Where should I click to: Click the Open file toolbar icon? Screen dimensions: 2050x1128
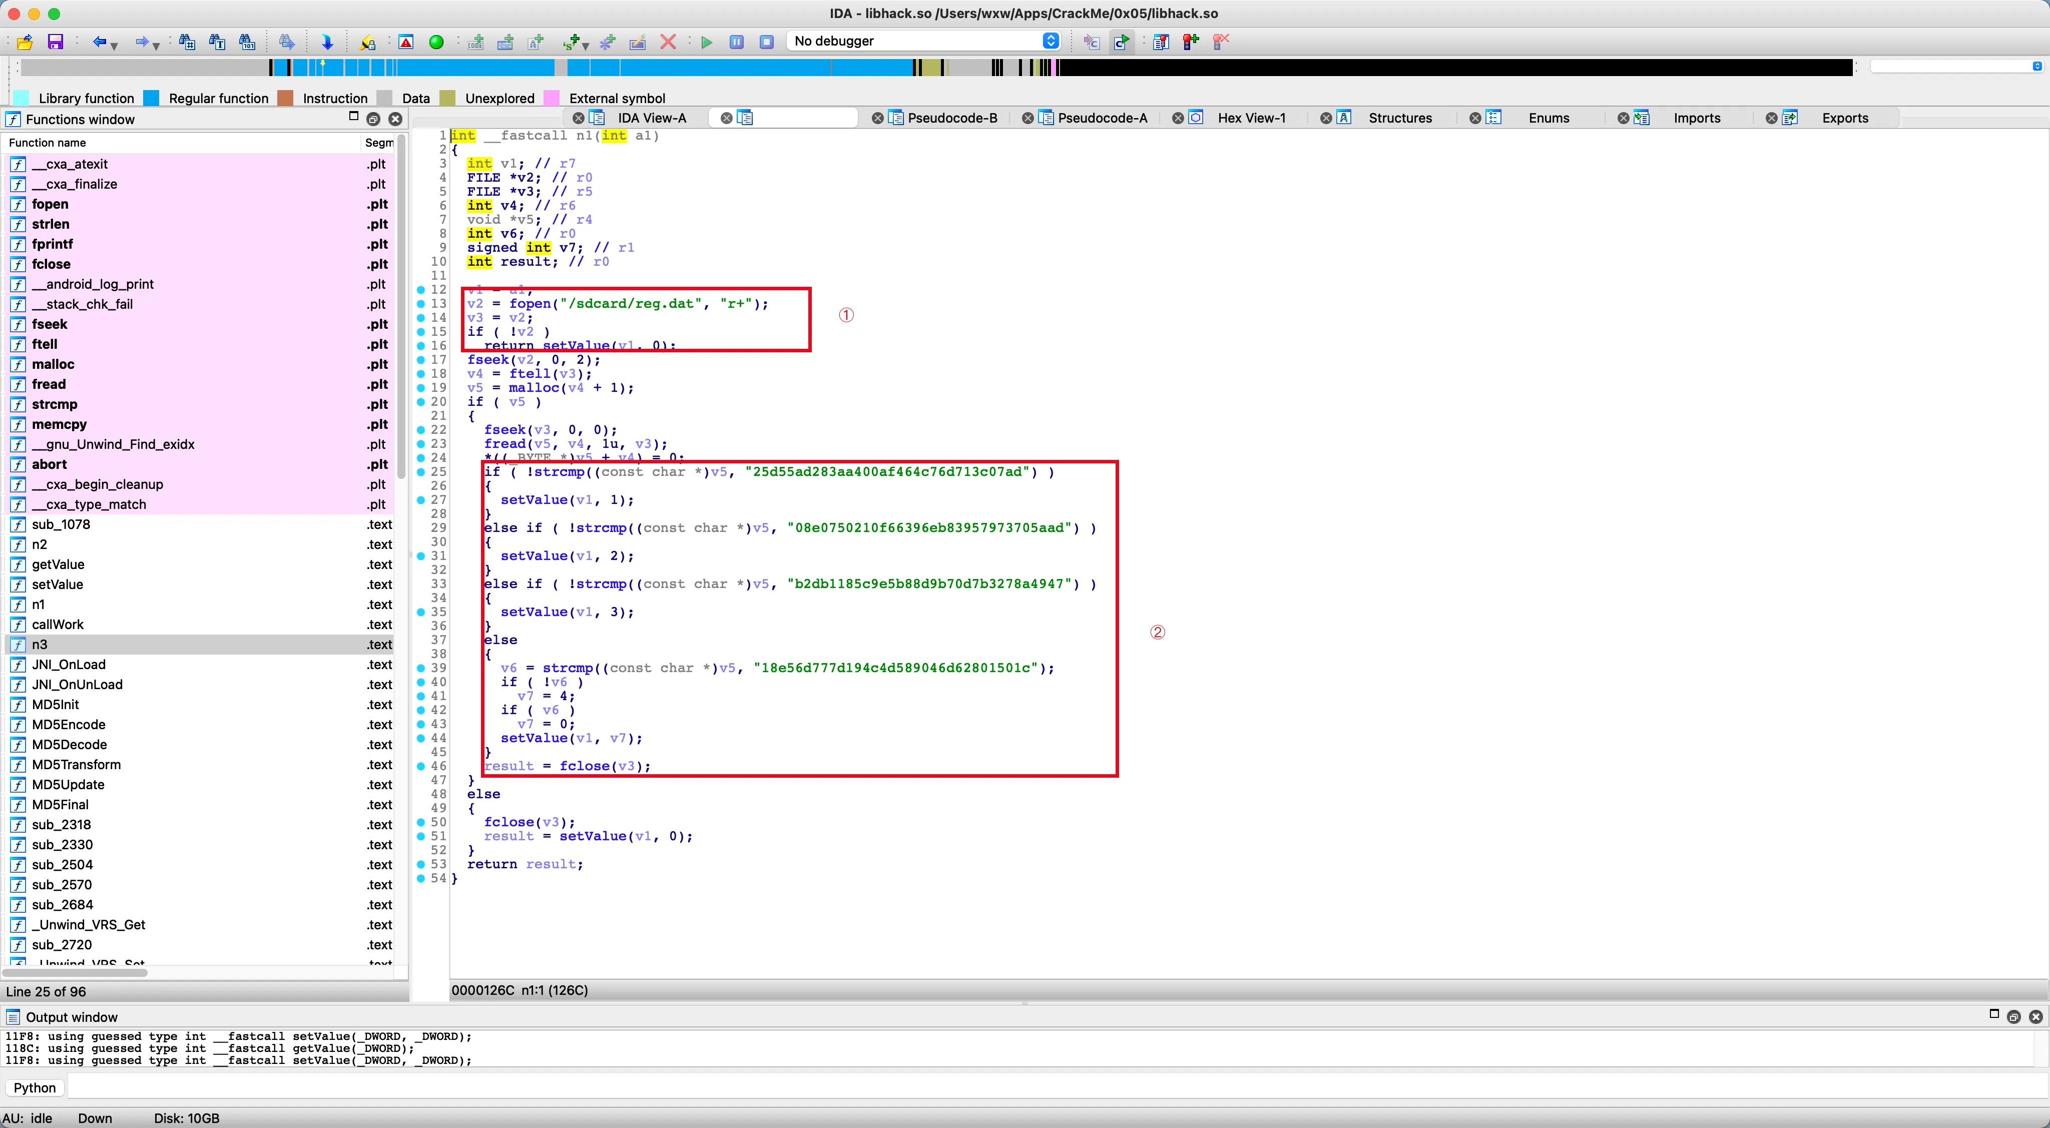tap(25, 42)
